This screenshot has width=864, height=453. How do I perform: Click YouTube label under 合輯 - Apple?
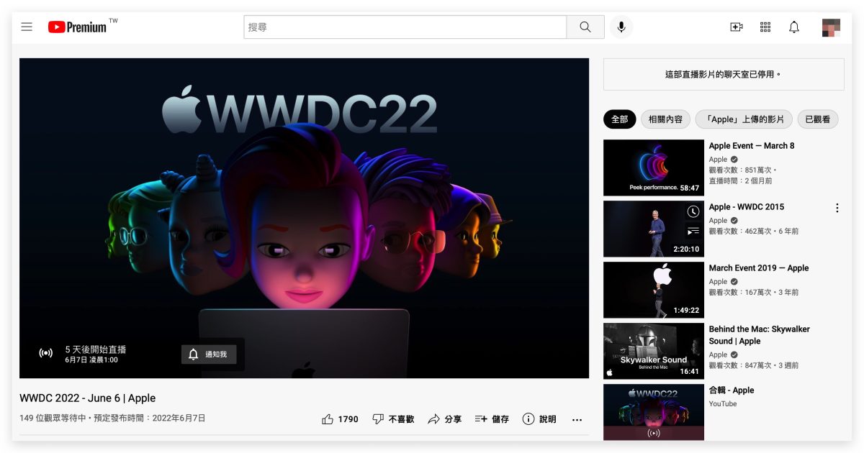pos(723,404)
